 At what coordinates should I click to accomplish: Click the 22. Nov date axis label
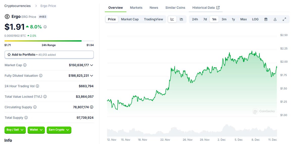point(166,140)
